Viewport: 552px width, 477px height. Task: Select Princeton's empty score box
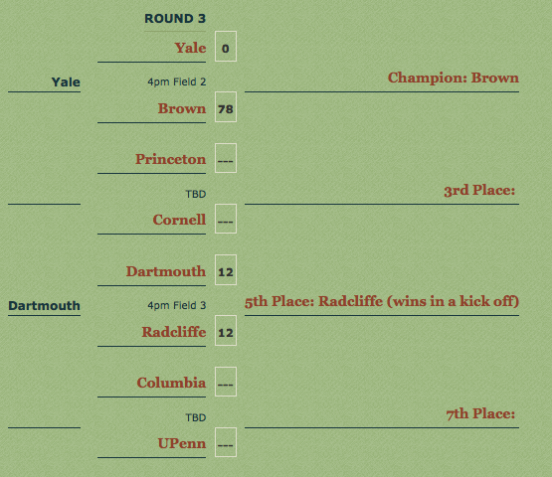tap(226, 158)
